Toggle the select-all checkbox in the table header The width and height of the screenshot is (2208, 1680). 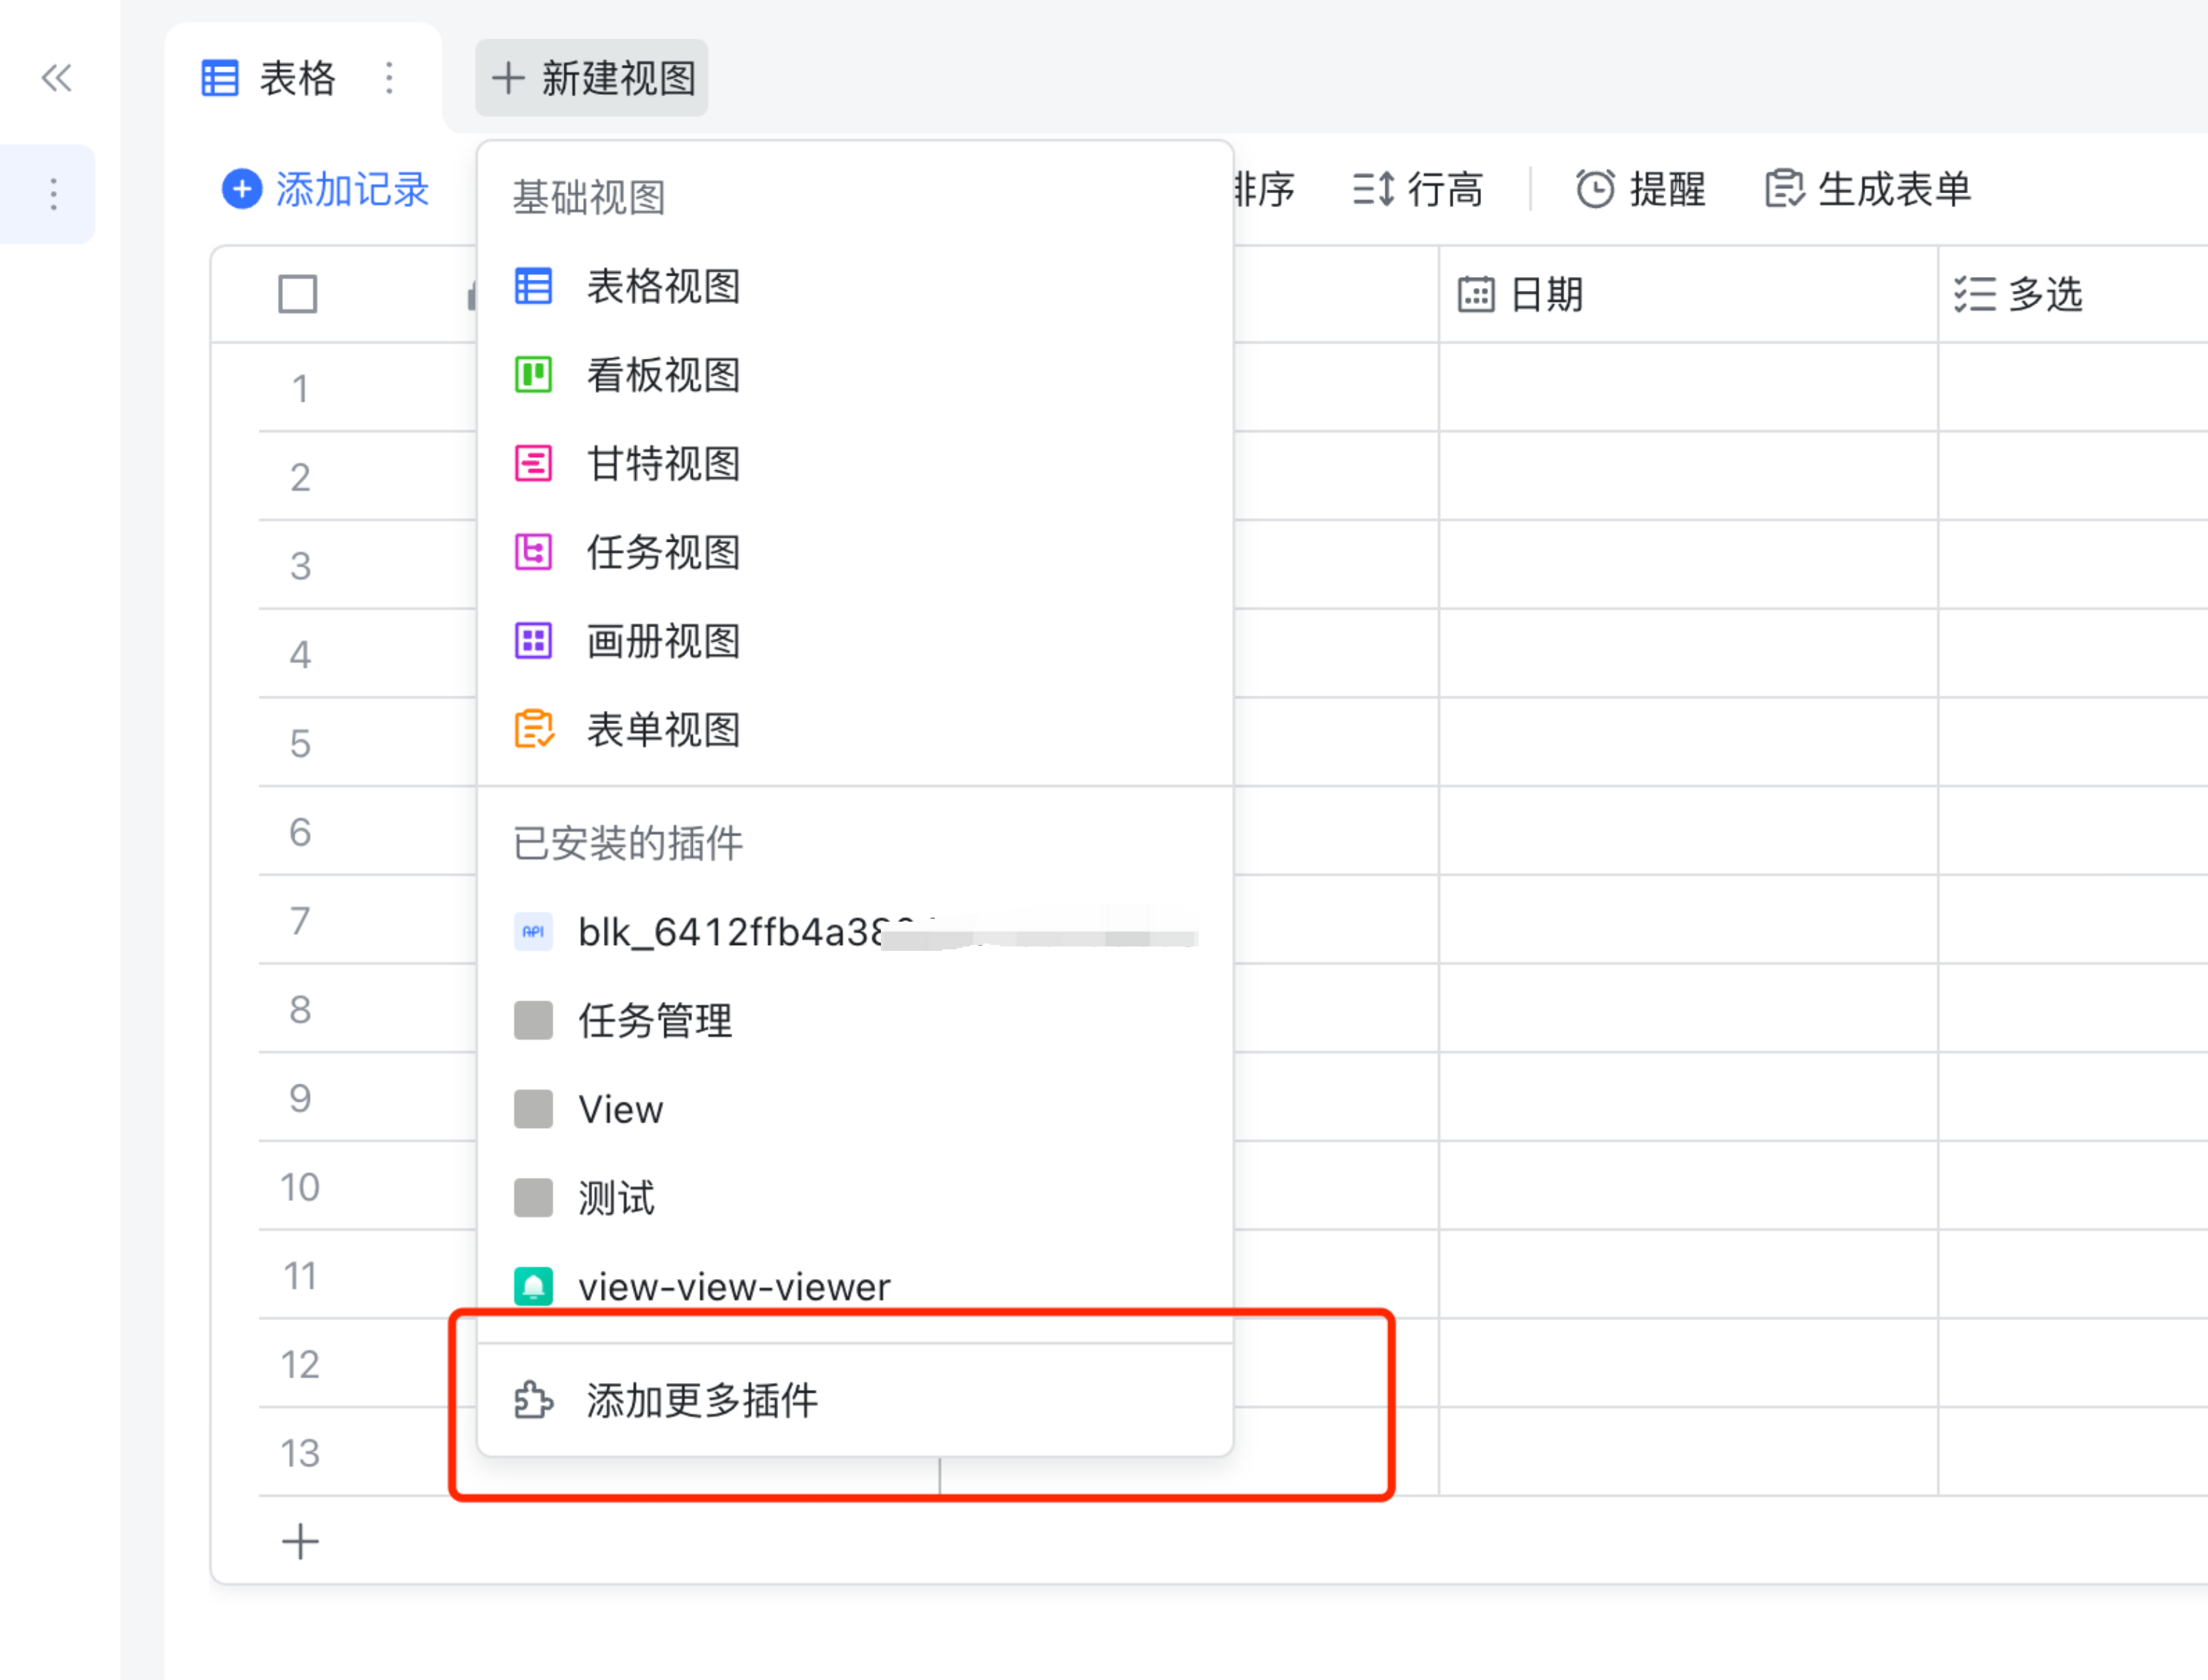[x=297, y=294]
